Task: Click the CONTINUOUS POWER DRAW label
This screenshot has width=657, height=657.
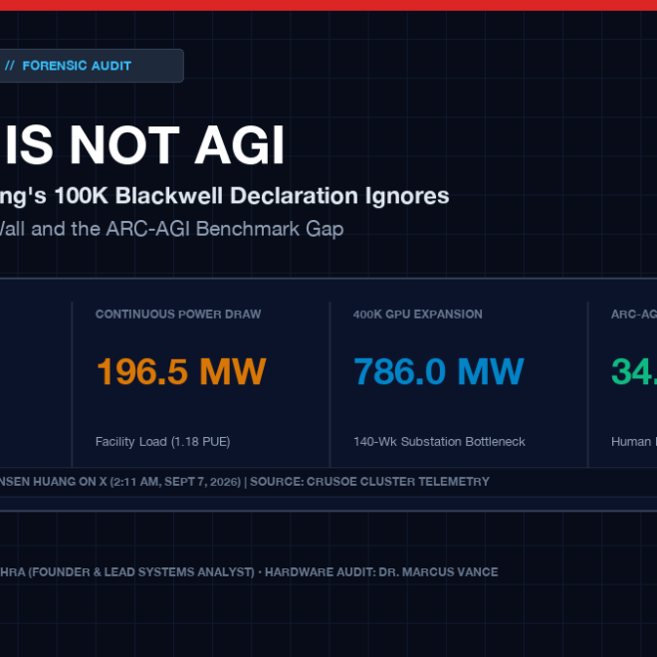Action: pos(178,315)
